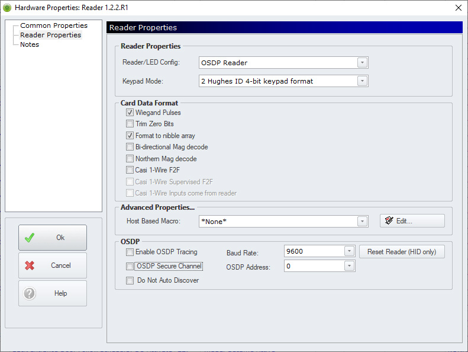Click the question mark Help icon
This screenshot has width=468, height=352.
click(x=30, y=293)
